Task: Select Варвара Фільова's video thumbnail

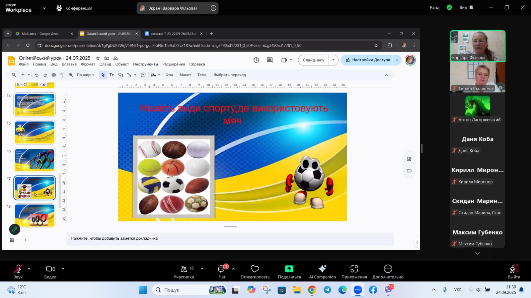Action: [x=477, y=46]
